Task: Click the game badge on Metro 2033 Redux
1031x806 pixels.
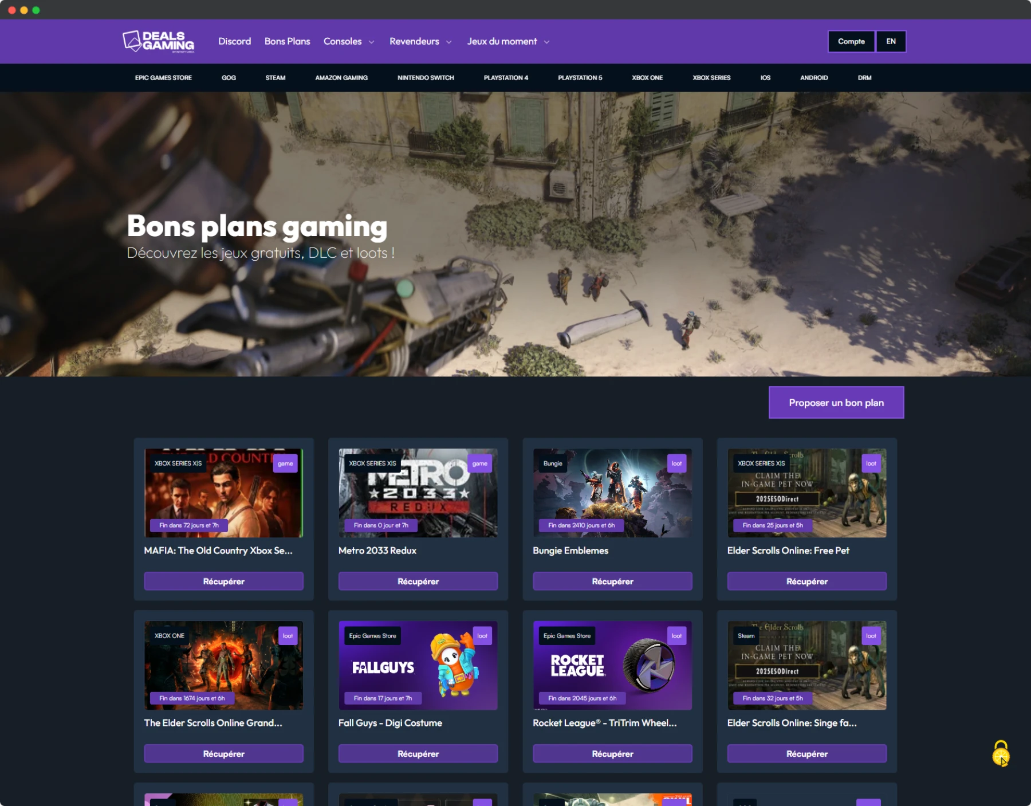Action: (x=479, y=463)
